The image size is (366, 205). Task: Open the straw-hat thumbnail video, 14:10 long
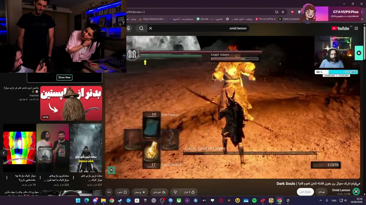click(71, 103)
